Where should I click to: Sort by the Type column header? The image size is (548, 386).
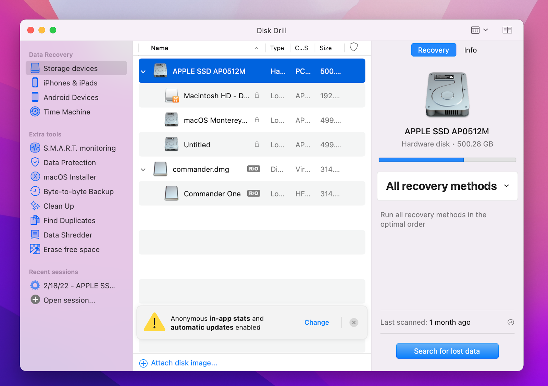277,48
